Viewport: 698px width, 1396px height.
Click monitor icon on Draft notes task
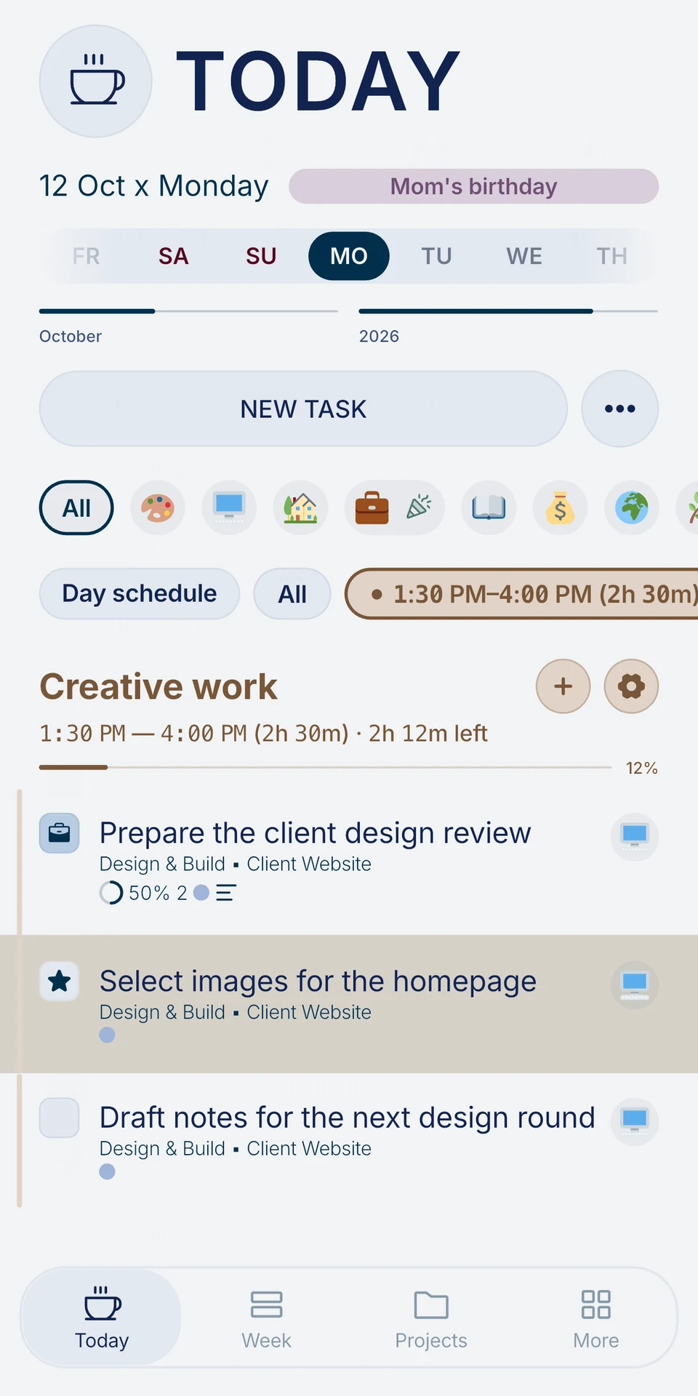pyautogui.click(x=635, y=1122)
